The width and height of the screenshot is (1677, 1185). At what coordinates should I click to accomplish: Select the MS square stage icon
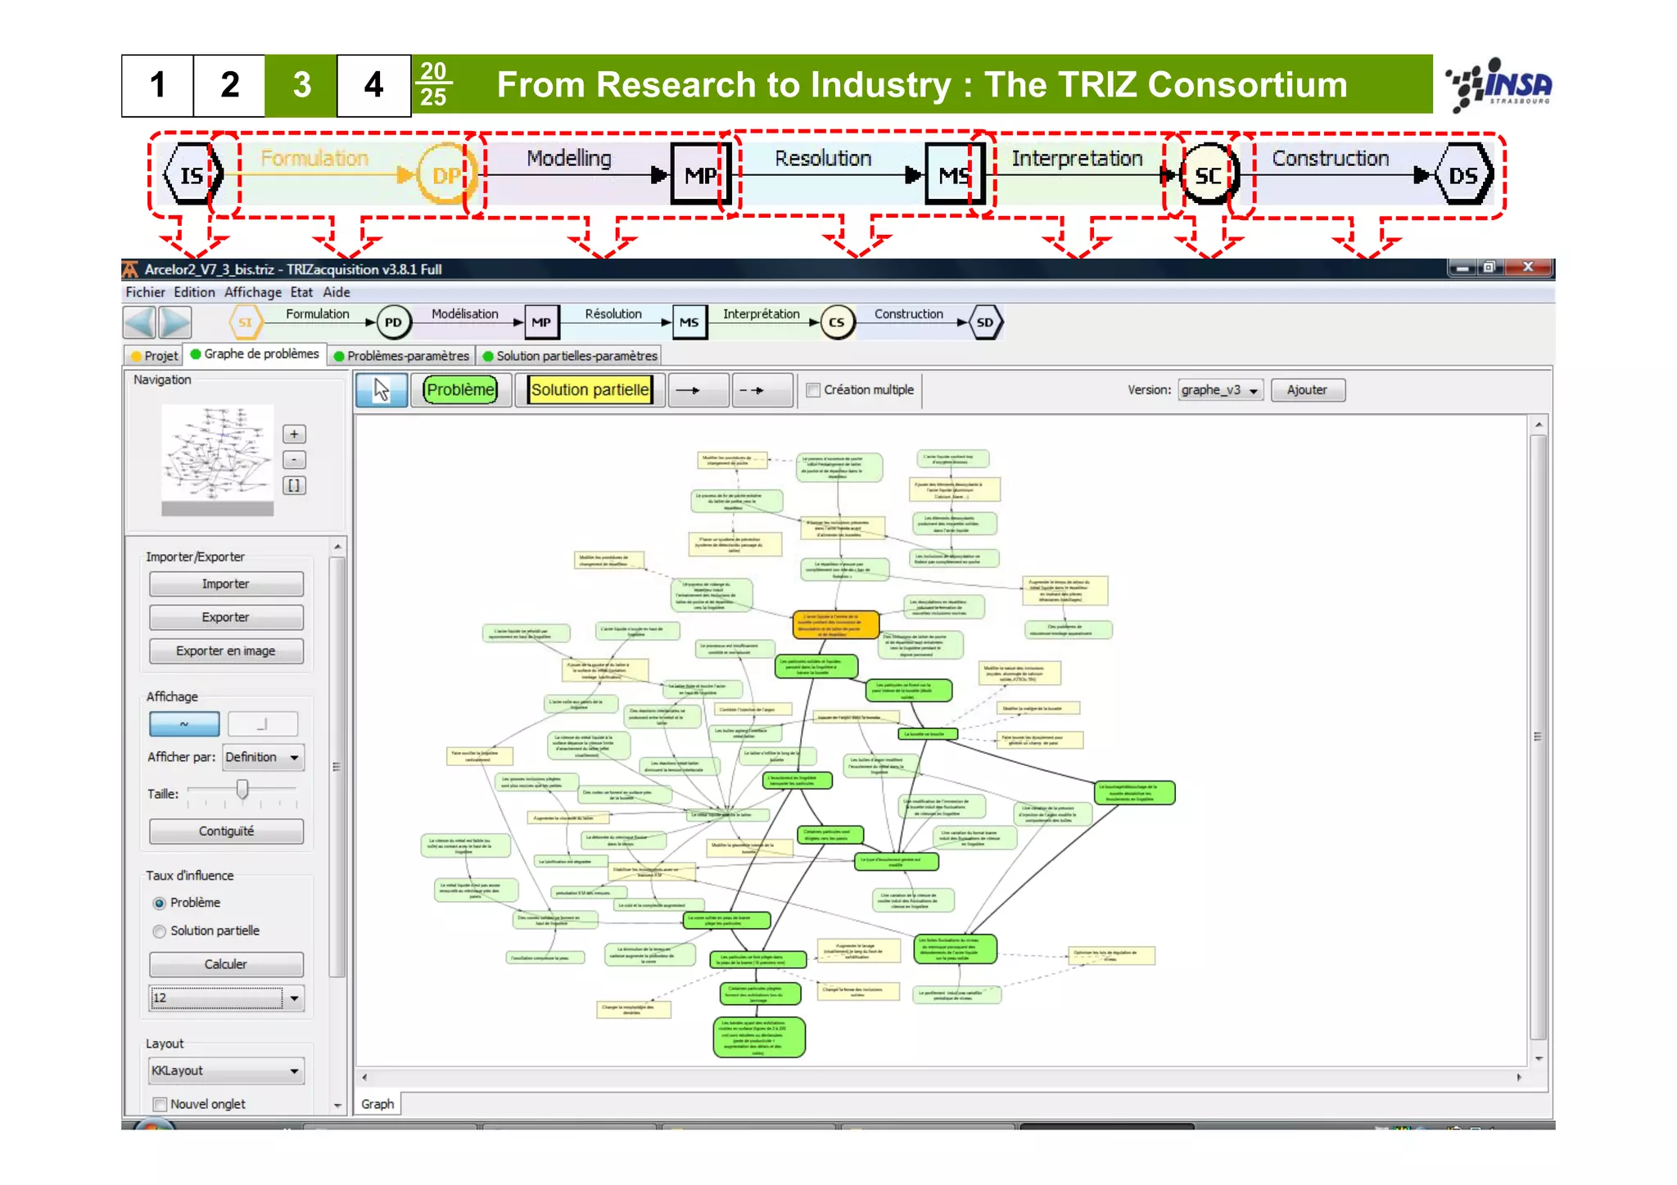(689, 322)
